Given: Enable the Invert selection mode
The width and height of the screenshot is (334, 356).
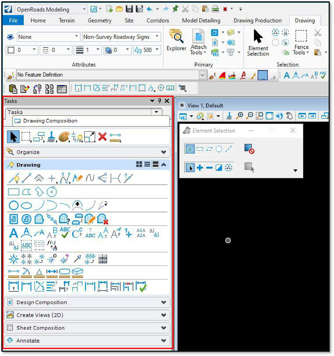Looking at the screenshot, I should click(x=219, y=168).
